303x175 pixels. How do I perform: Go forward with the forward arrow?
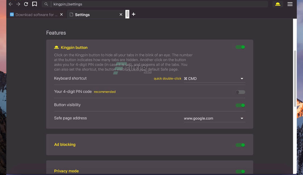click(x=18, y=4)
